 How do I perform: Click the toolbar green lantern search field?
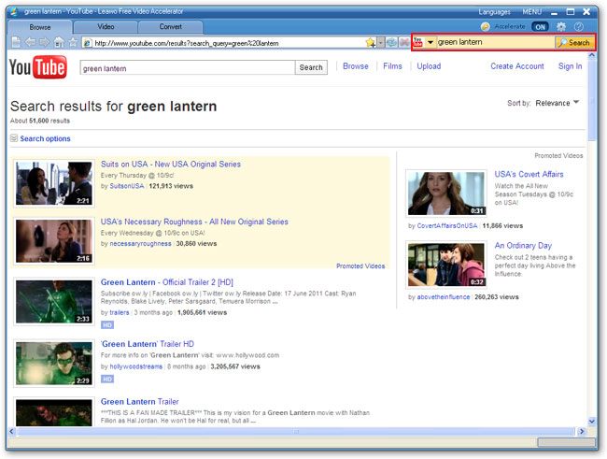coord(496,42)
